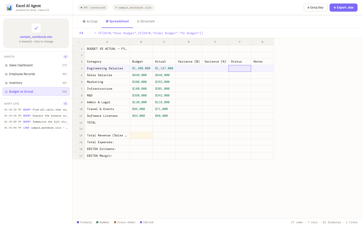Open the Structure tab
This screenshot has height=226, width=362.
tap(146, 21)
